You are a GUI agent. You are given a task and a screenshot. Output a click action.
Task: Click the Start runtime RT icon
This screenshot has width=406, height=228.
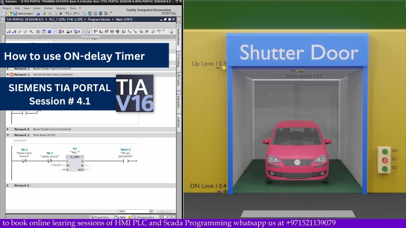coord(106,13)
